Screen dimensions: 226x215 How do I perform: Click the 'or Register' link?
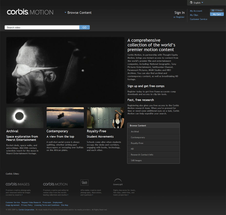[x=179, y=17]
